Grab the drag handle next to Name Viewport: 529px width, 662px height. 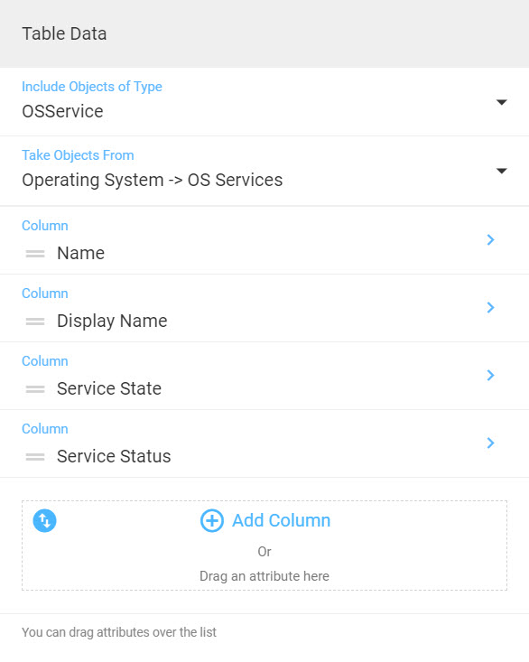pyautogui.click(x=35, y=254)
